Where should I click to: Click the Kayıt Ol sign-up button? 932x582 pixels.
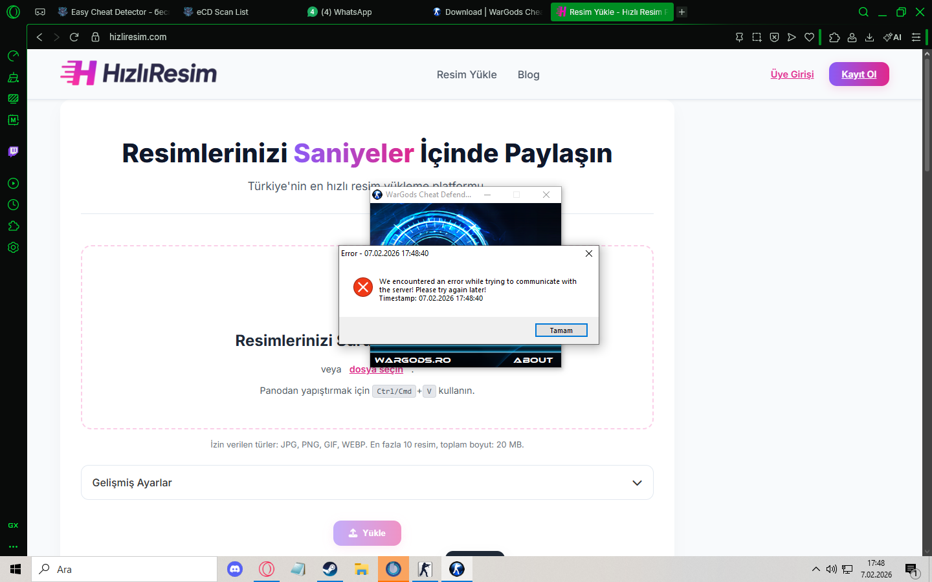(x=859, y=74)
